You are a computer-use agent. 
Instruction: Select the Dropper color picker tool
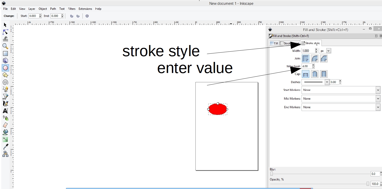(5, 146)
